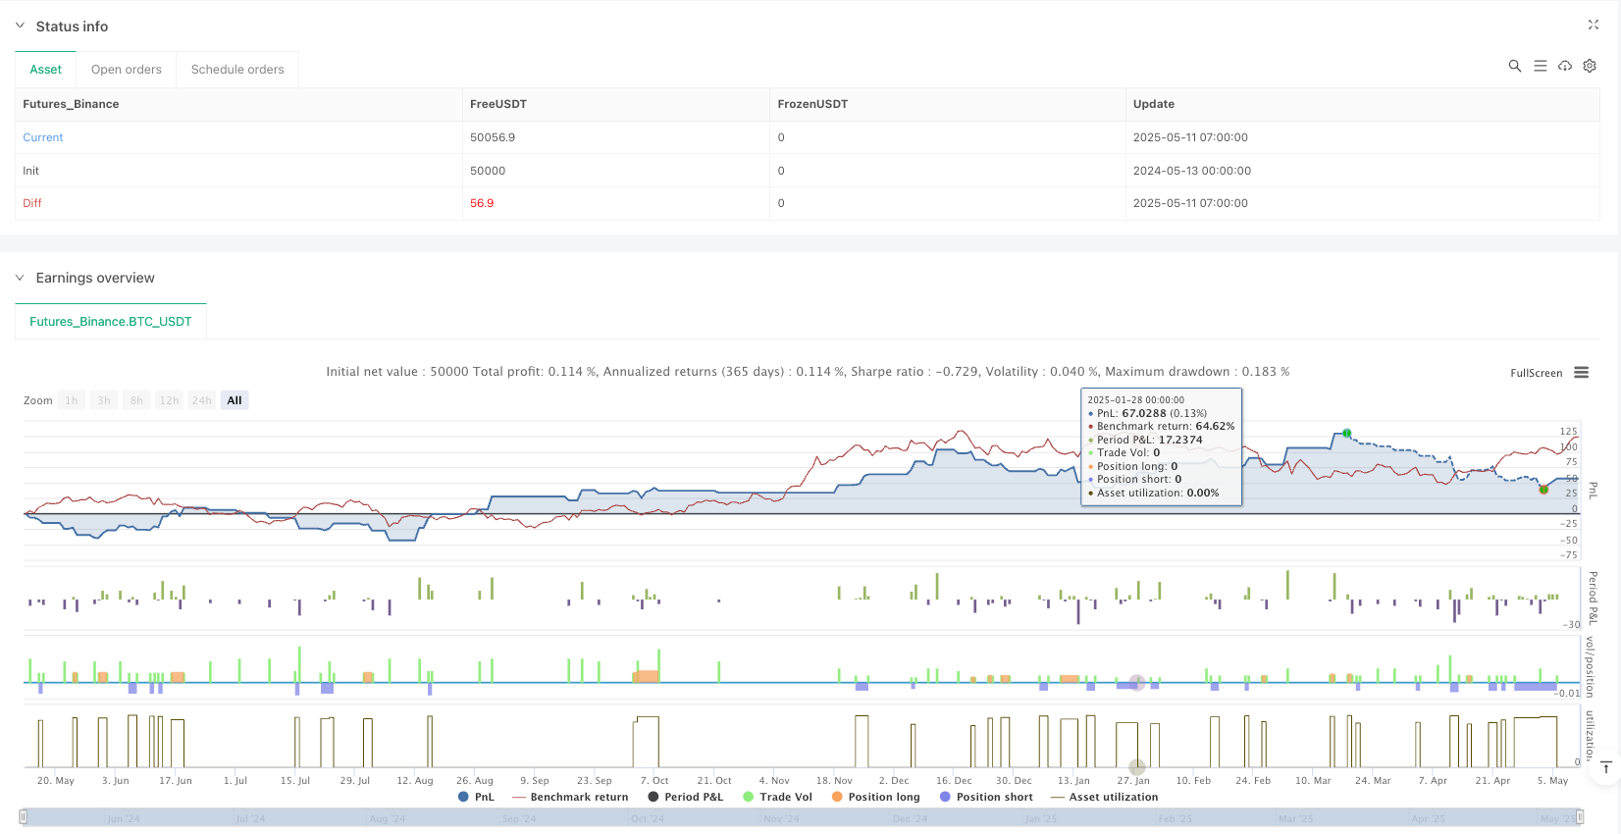Viewport: 1621px width, 834px height.
Task: Click the search icon above the asset table
Action: pos(1514,66)
